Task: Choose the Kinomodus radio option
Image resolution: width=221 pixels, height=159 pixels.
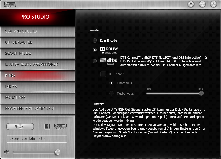Action: pos(111,83)
